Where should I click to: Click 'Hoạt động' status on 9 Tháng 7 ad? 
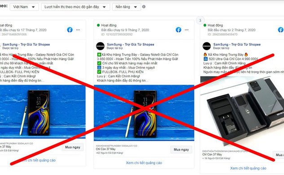(109, 25)
